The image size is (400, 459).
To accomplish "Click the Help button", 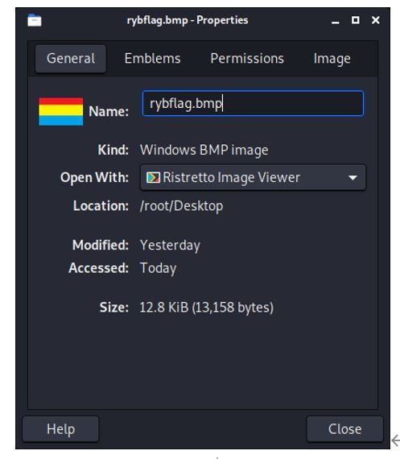I will pos(60,429).
